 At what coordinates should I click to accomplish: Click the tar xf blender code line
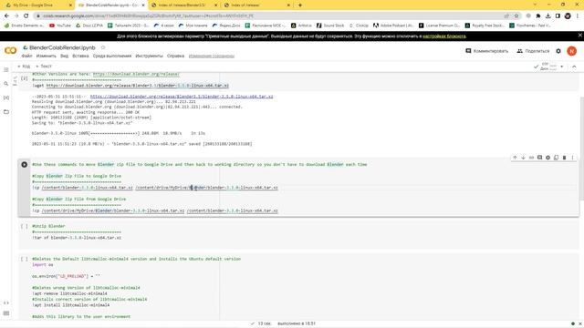[77, 238]
